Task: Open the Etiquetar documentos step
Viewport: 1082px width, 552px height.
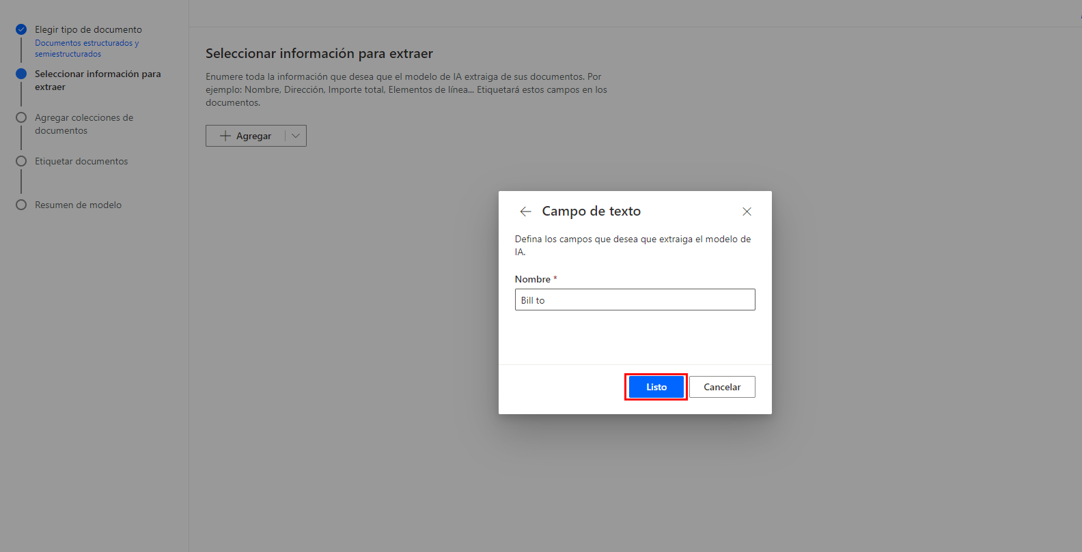Action: pyautogui.click(x=81, y=161)
